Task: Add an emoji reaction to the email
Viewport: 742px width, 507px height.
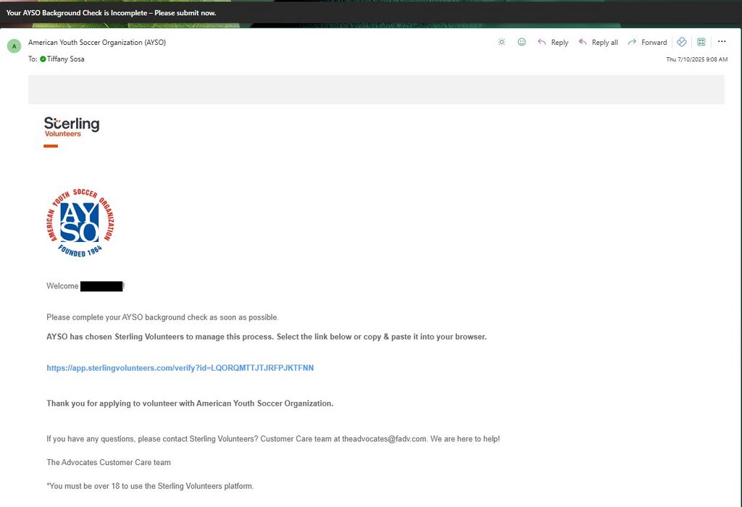Action: (522, 42)
